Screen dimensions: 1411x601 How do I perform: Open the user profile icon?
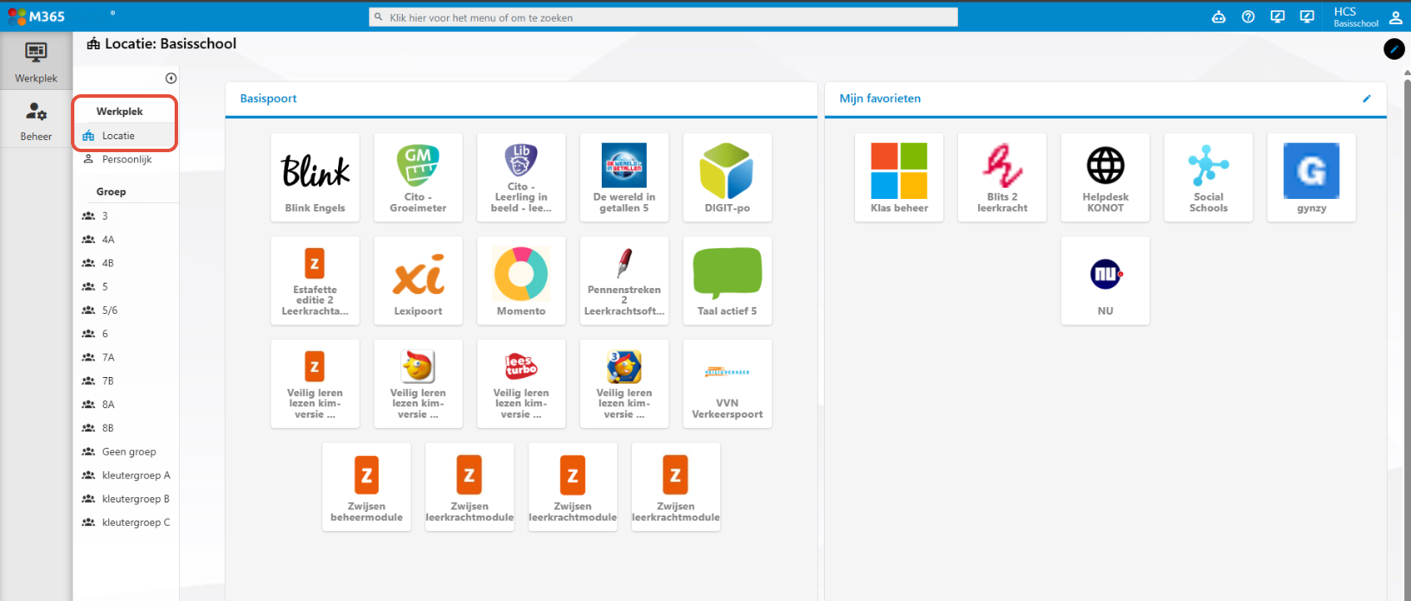(x=1395, y=16)
